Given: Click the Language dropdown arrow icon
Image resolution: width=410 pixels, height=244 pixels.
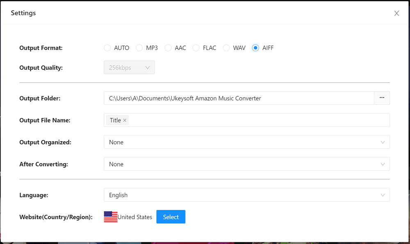Looking at the screenshot, I should [x=383, y=195].
